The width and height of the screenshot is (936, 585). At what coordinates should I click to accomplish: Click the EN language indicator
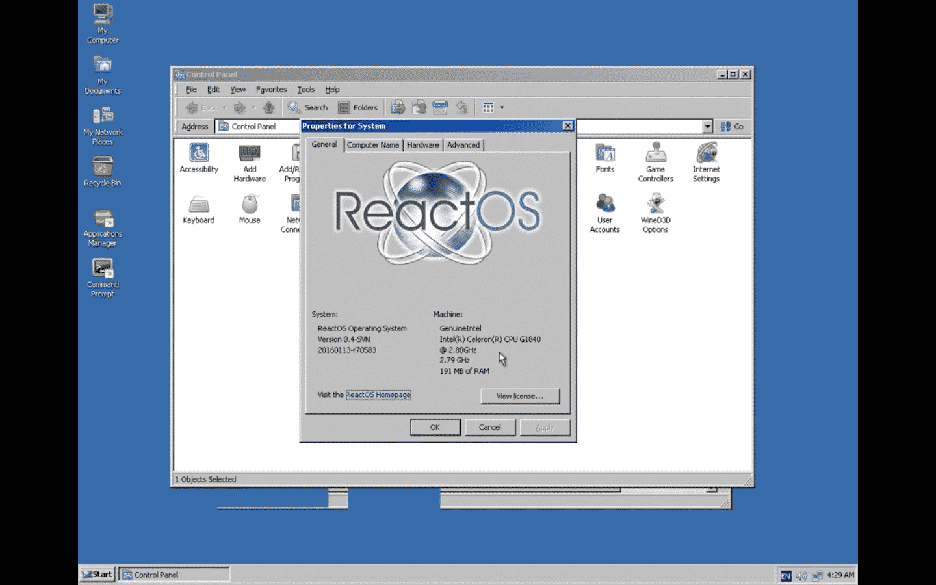coord(786,576)
